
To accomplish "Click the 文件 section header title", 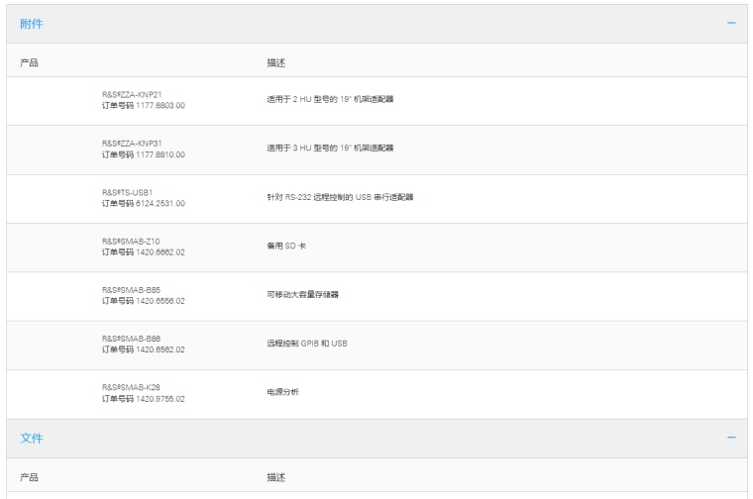I will pyautogui.click(x=32, y=438).
